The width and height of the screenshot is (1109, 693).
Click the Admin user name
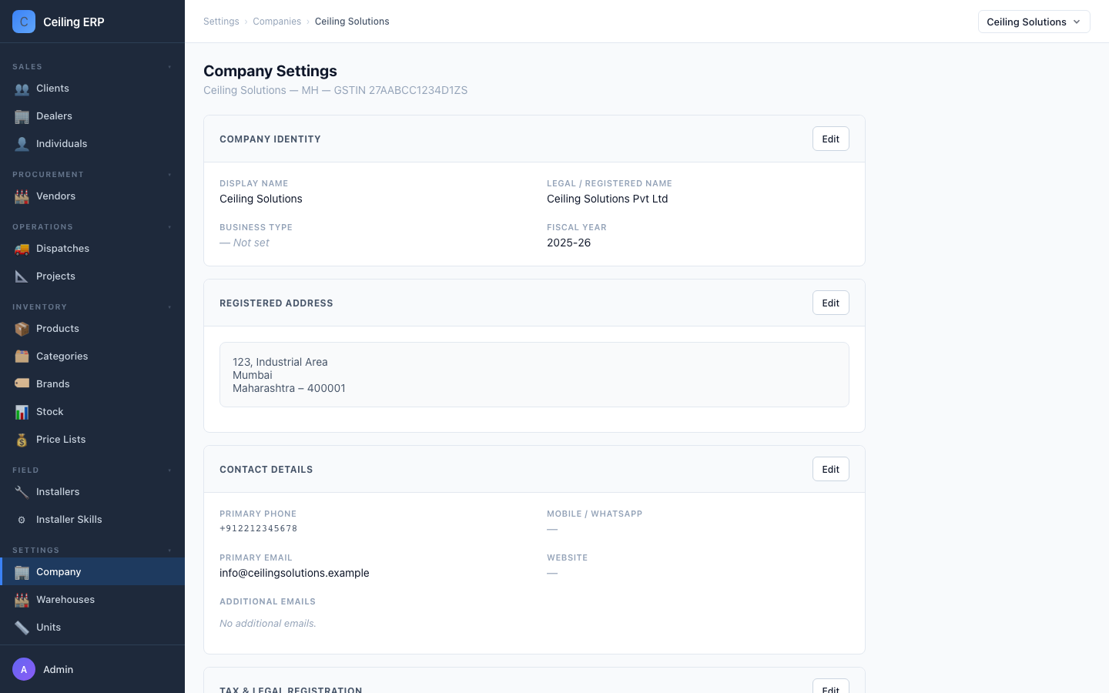coord(58,670)
